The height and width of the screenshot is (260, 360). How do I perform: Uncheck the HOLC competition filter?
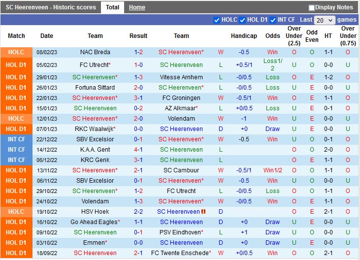pos(216,20)
